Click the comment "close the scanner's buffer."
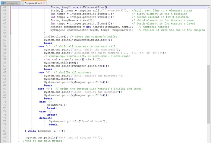 point(97,37)
